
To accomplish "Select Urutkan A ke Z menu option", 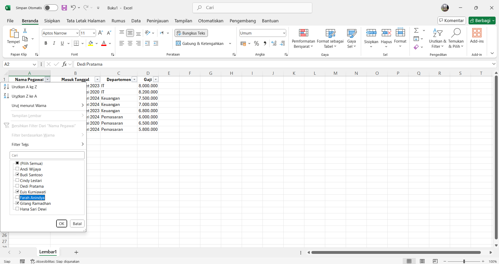I will point(43,87).
